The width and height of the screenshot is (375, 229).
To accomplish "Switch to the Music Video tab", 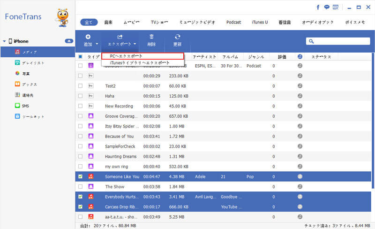I will click(x=197, y=22).
